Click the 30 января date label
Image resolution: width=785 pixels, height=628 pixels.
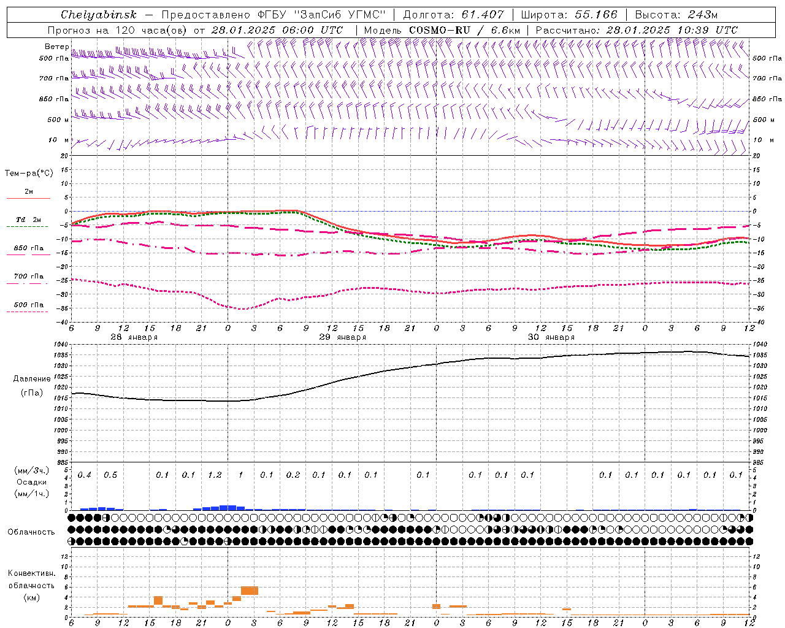click(x=551, y=337)
